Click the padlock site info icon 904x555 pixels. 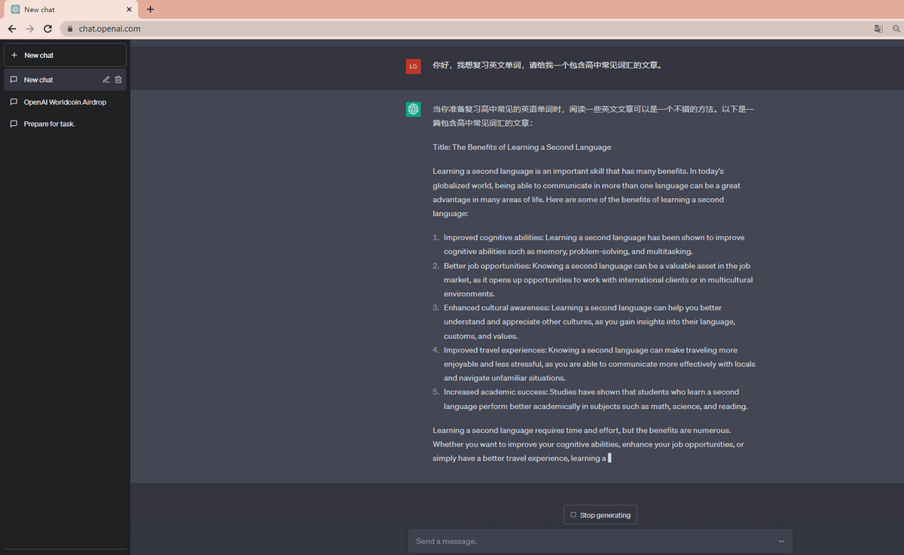pyautogui.click(x=70, y=29)
